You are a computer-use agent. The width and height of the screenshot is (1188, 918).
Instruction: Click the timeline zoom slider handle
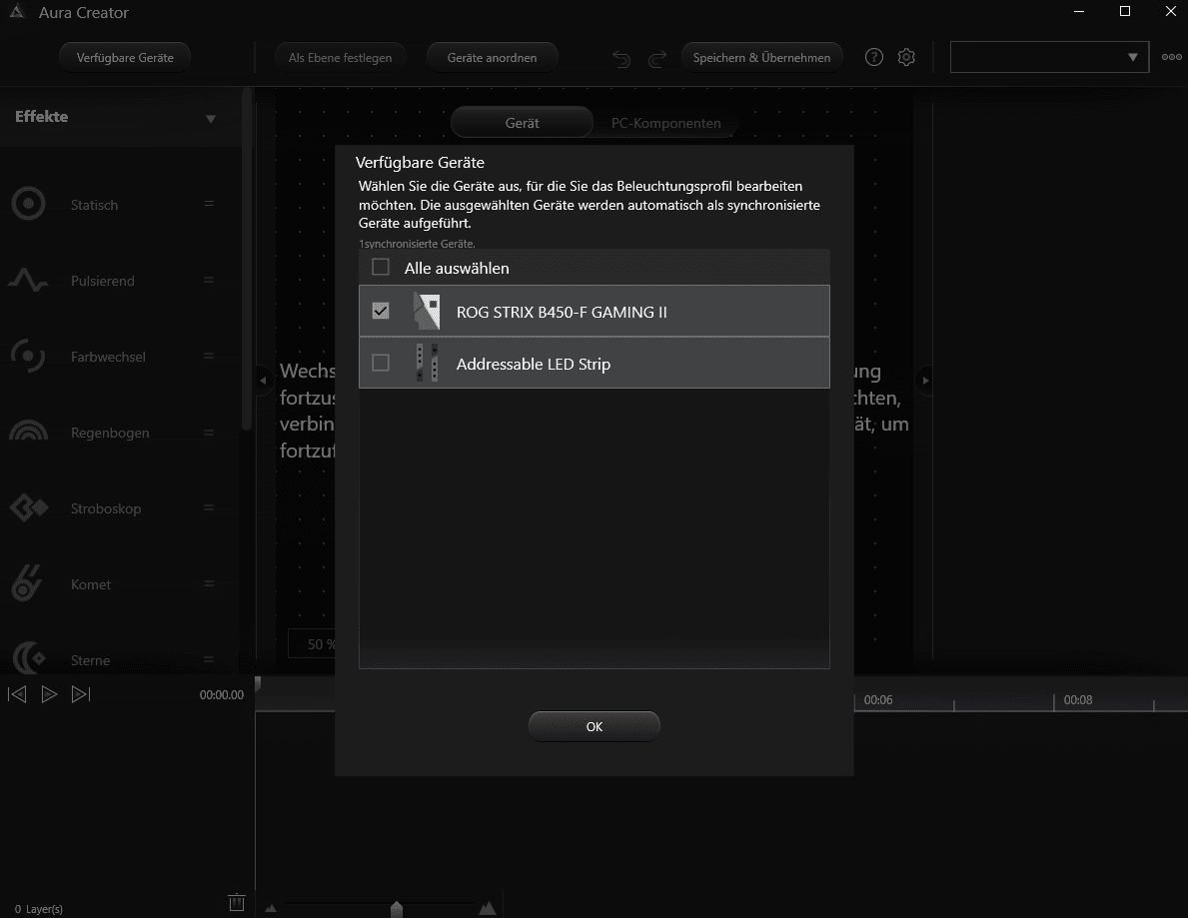397,909
